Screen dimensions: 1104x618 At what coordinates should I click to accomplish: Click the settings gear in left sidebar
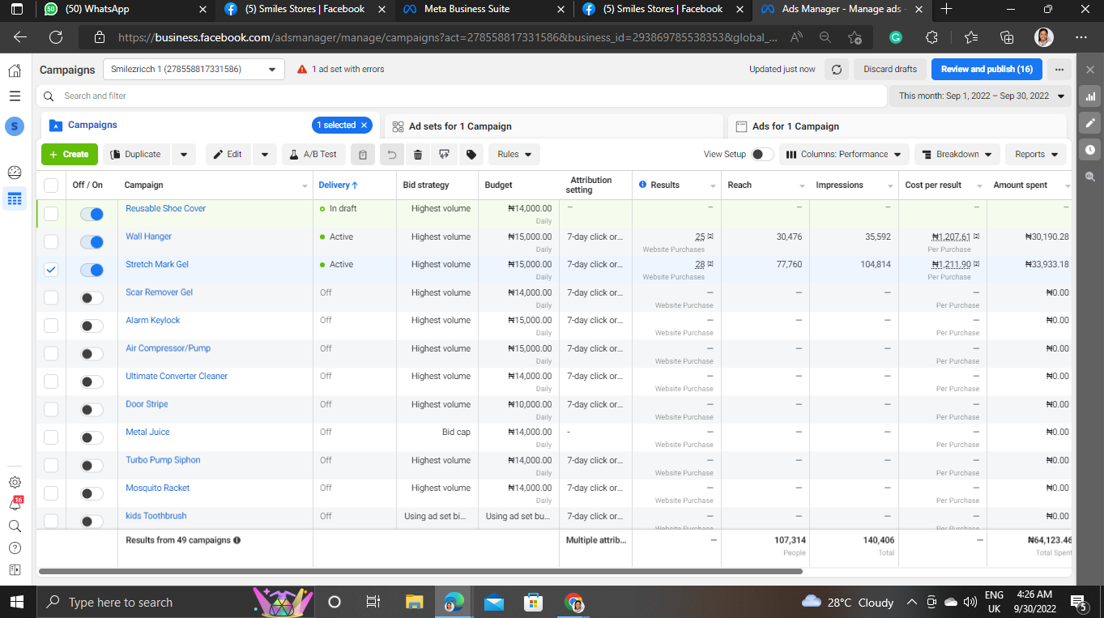tap(15, 482)
